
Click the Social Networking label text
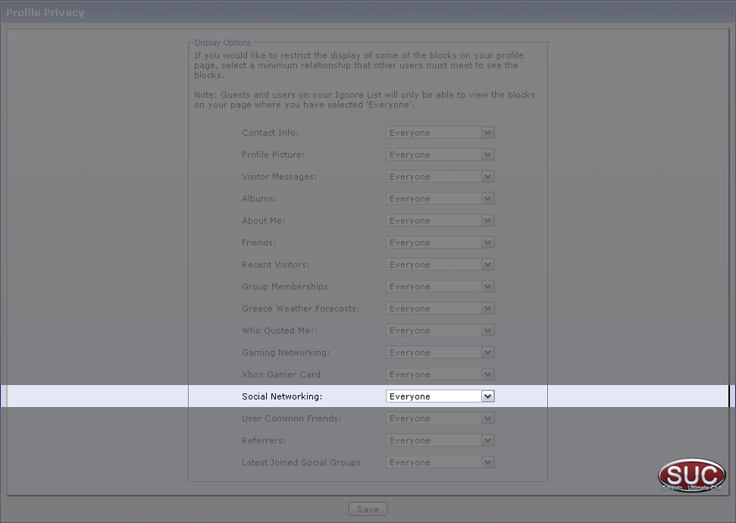282,396
